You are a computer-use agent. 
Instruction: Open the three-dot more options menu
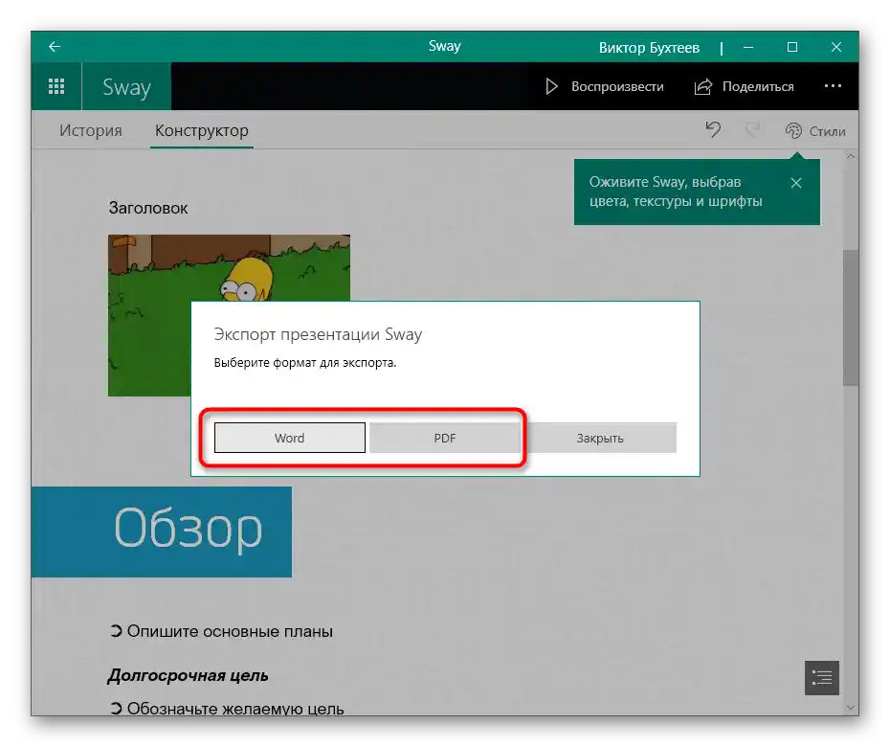(833, 86)
